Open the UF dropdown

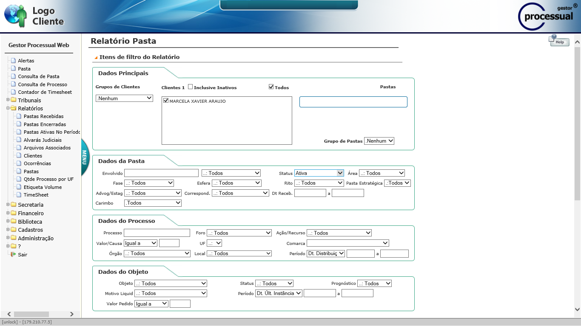tap(214, 243)
